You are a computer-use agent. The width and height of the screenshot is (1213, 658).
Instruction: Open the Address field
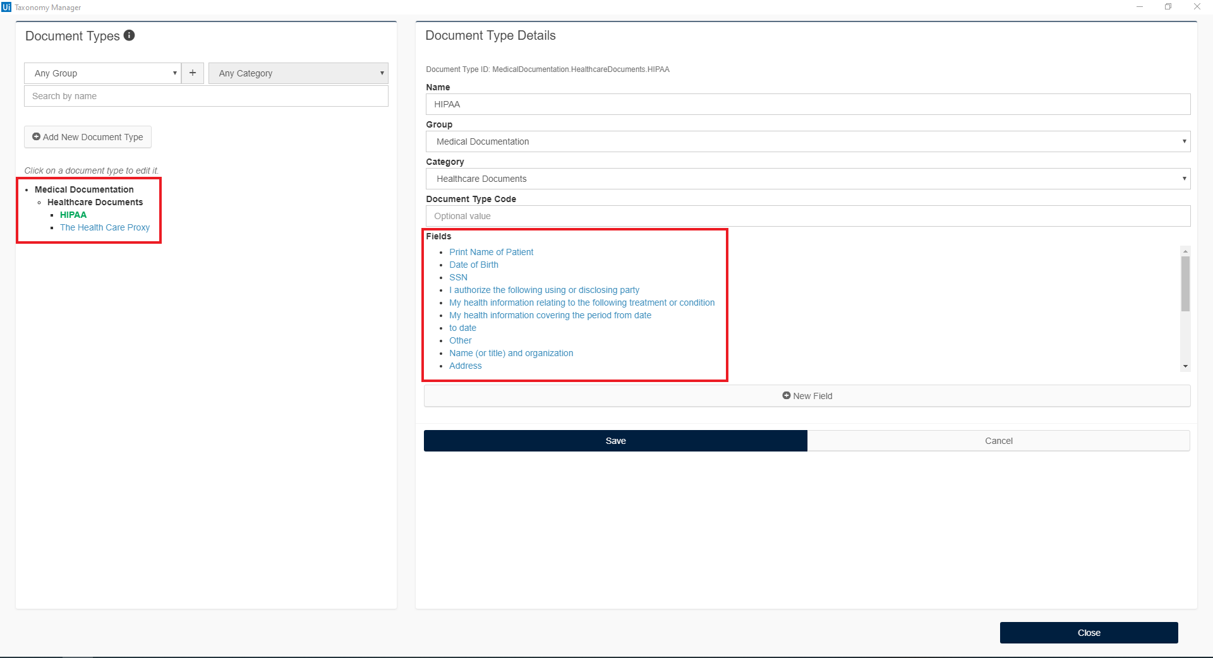(x=465, y=366)
